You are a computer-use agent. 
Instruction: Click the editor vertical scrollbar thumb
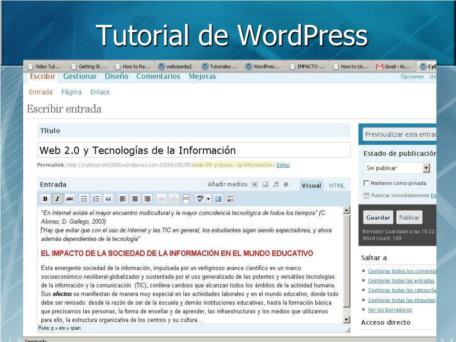pos(346,261)
